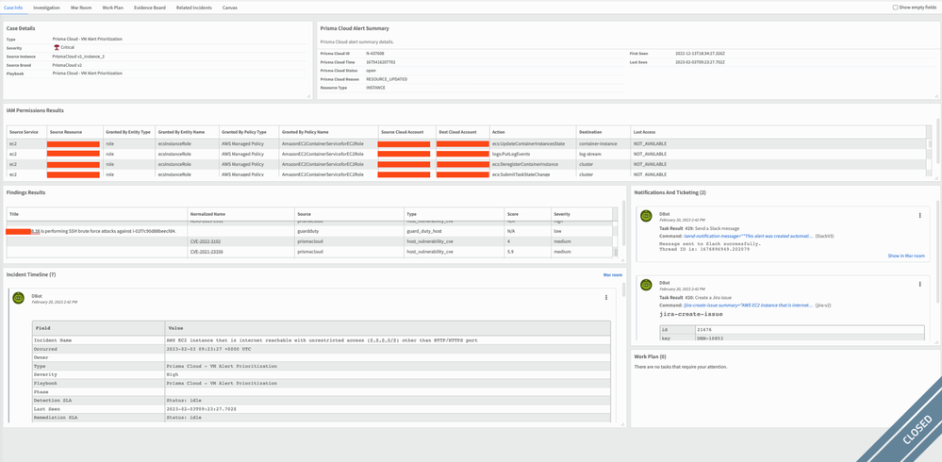This screenshot has width=942, height=462.
Task: Click the Prisma Cloud ID value N-437608
Action: coord(375,54)
